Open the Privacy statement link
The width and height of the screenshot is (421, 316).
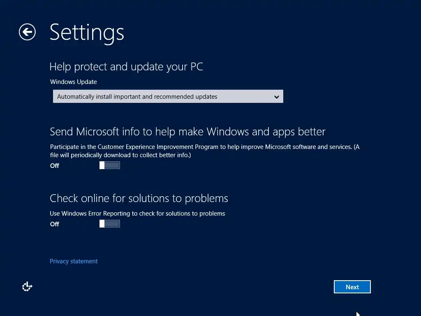pos(74,261)
